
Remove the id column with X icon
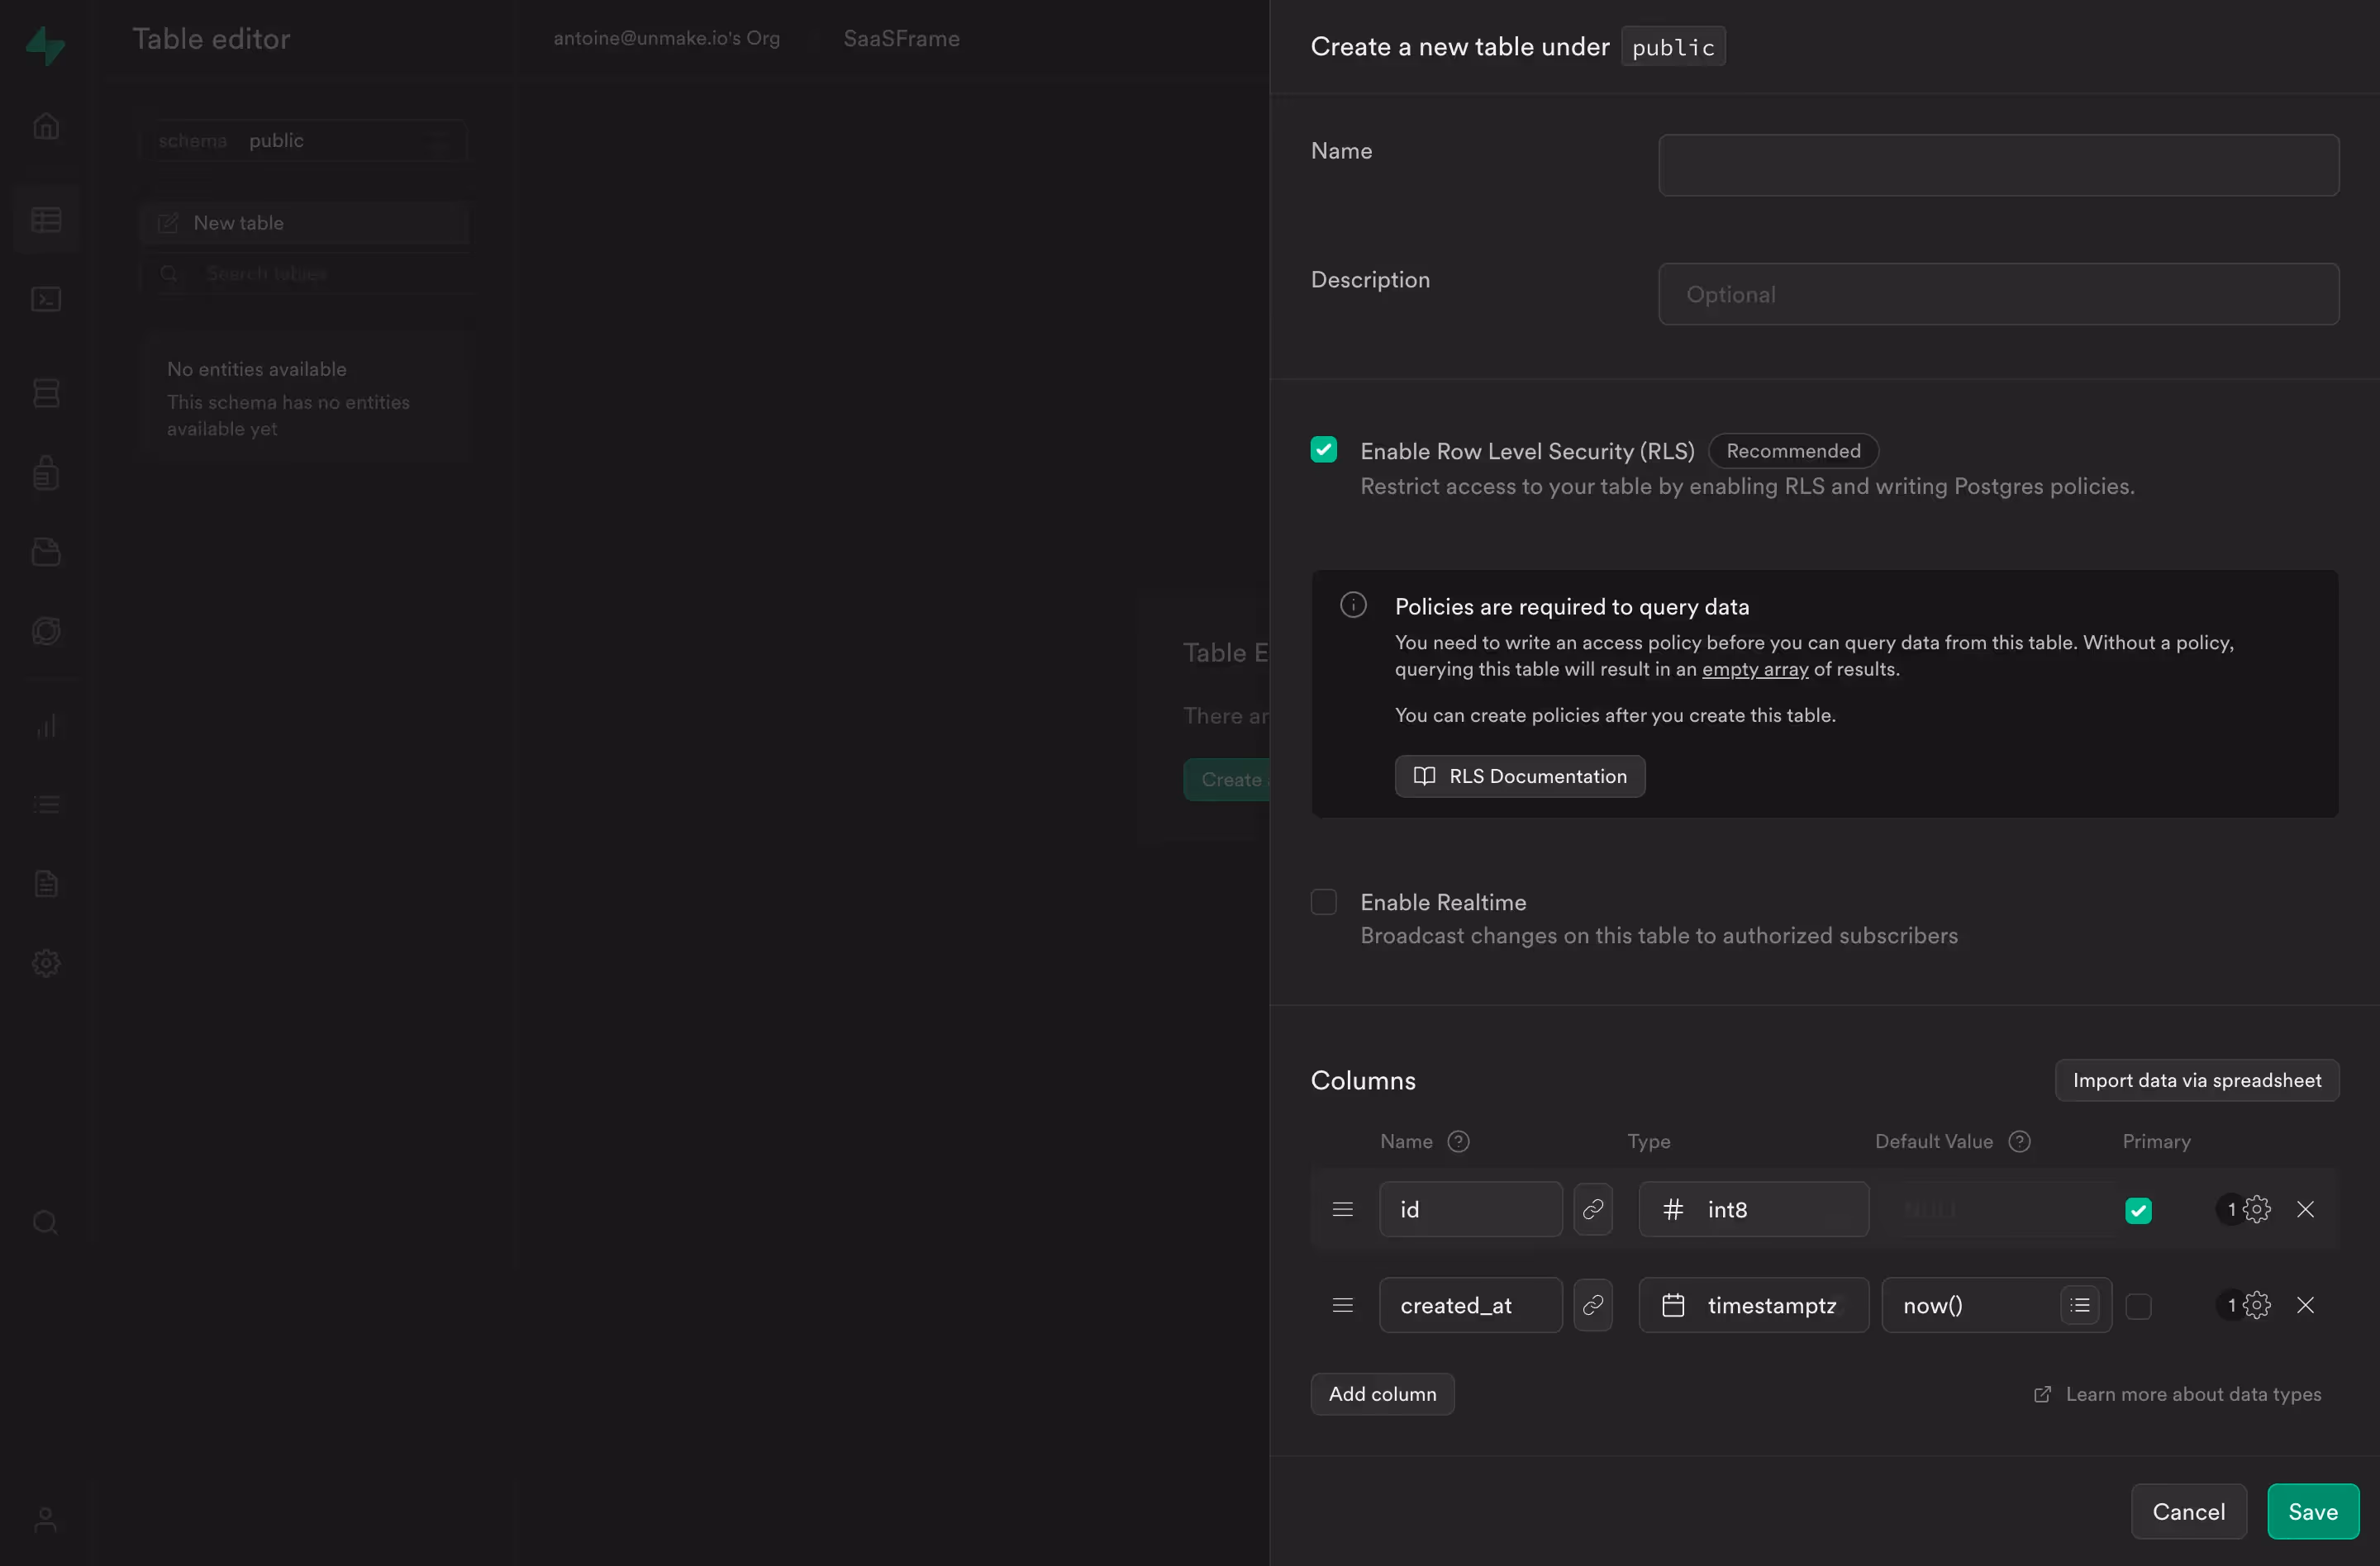pos(2305,1209)
